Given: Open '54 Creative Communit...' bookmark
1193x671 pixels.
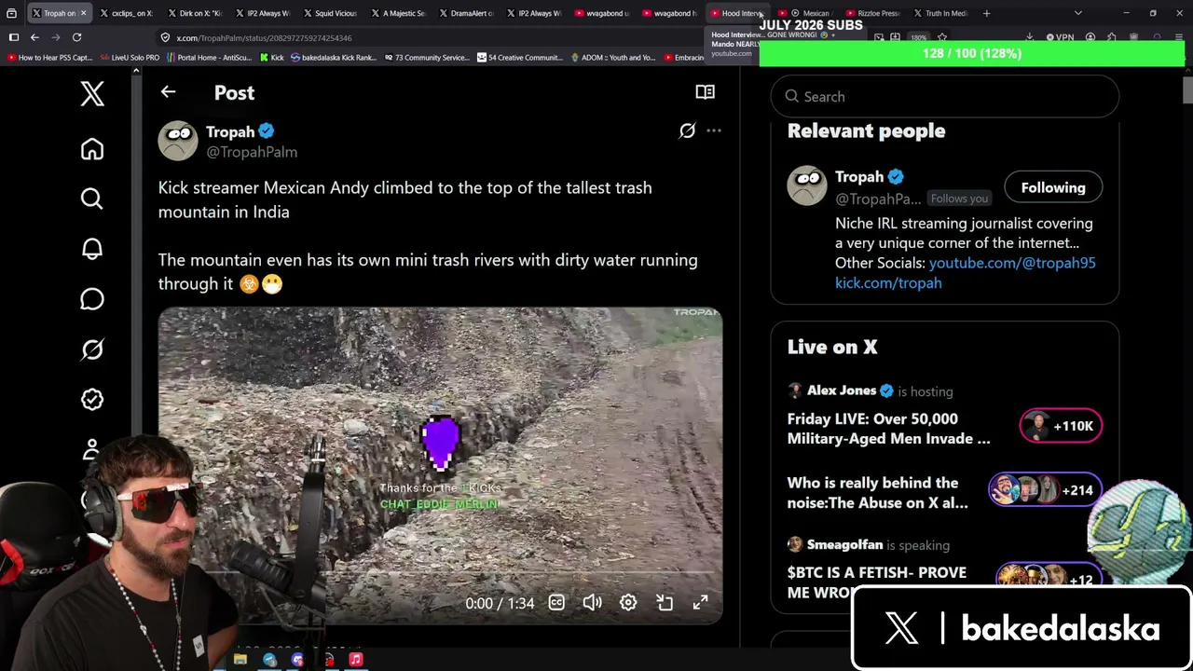Looking at the screenshot, I should point(520,57).
